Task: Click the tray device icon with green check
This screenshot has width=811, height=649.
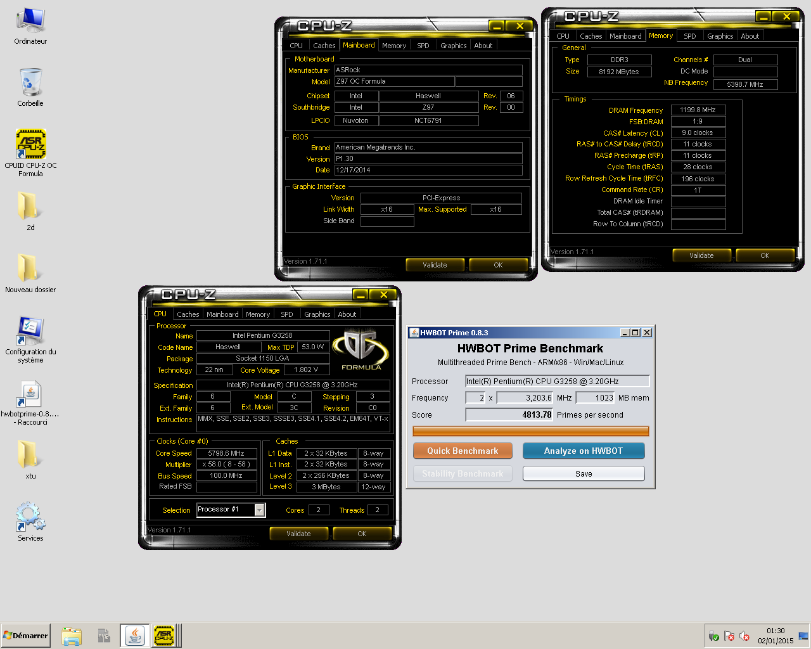Action: [714, 636]
